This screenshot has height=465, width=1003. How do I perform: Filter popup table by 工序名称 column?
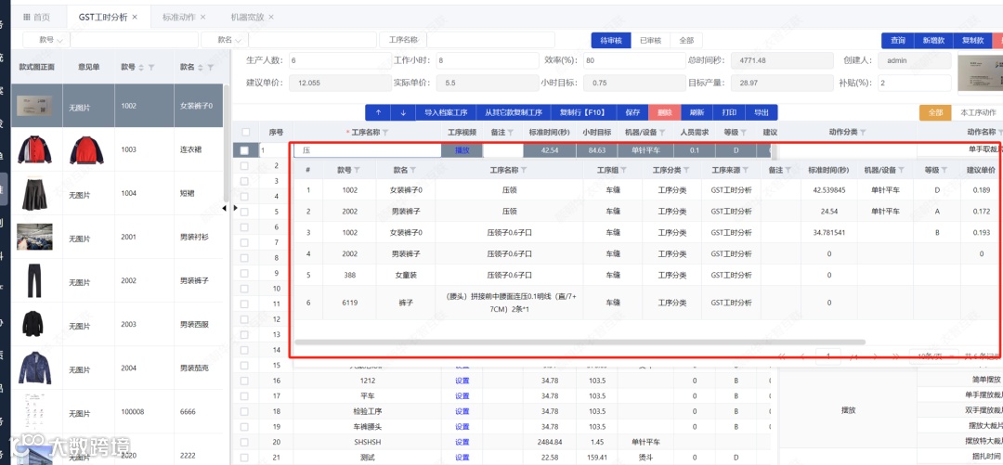tap(524, 170)
